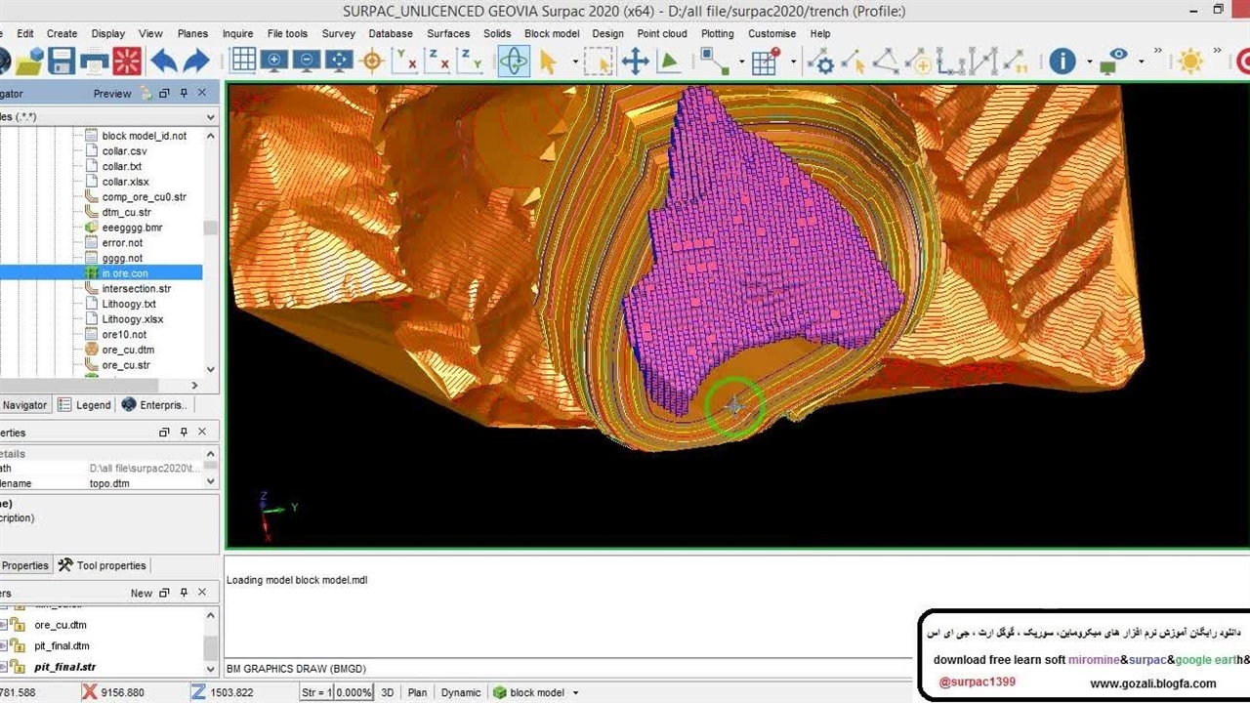Toggle the 2D grid toolbar icon
The width and height of the screenshot is (1250, 703).
pyautogui.click(x=243, y=62)
